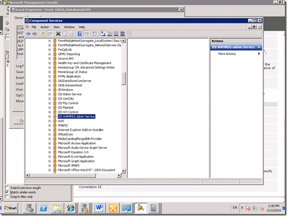Screen dimensions: 287x216
Task: Click the EN language indicator in the tray
Action: (x=235, y=207)
